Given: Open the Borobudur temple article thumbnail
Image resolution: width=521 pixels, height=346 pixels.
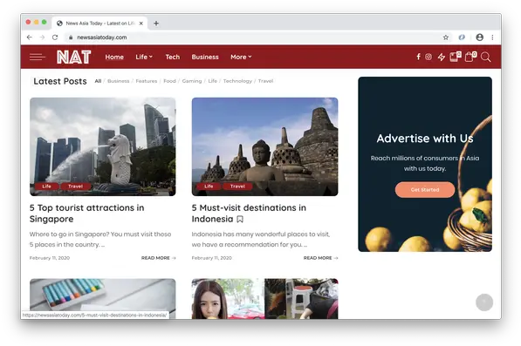Looking at the screenshot, I should click(x=264, y=146).
